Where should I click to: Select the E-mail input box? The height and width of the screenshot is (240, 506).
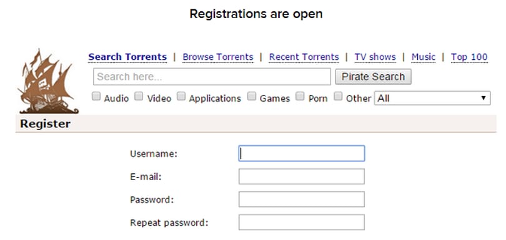[301, 176]
